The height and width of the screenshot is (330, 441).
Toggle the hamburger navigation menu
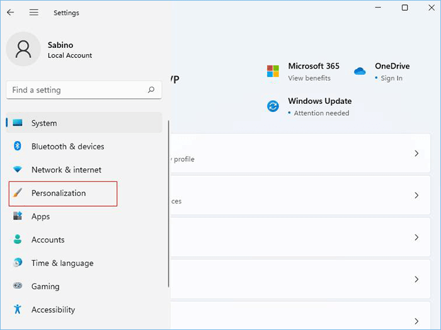(x=34, y=13)
